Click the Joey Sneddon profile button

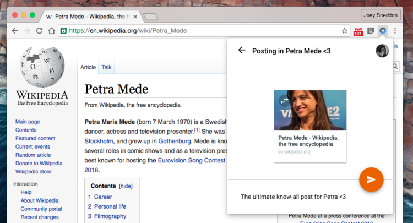coord(381,15)
